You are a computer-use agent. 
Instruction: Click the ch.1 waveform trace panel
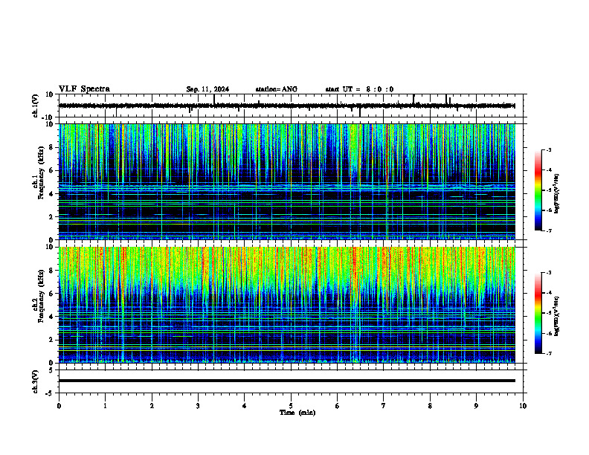pyautogui.click(x=291, y=106)
